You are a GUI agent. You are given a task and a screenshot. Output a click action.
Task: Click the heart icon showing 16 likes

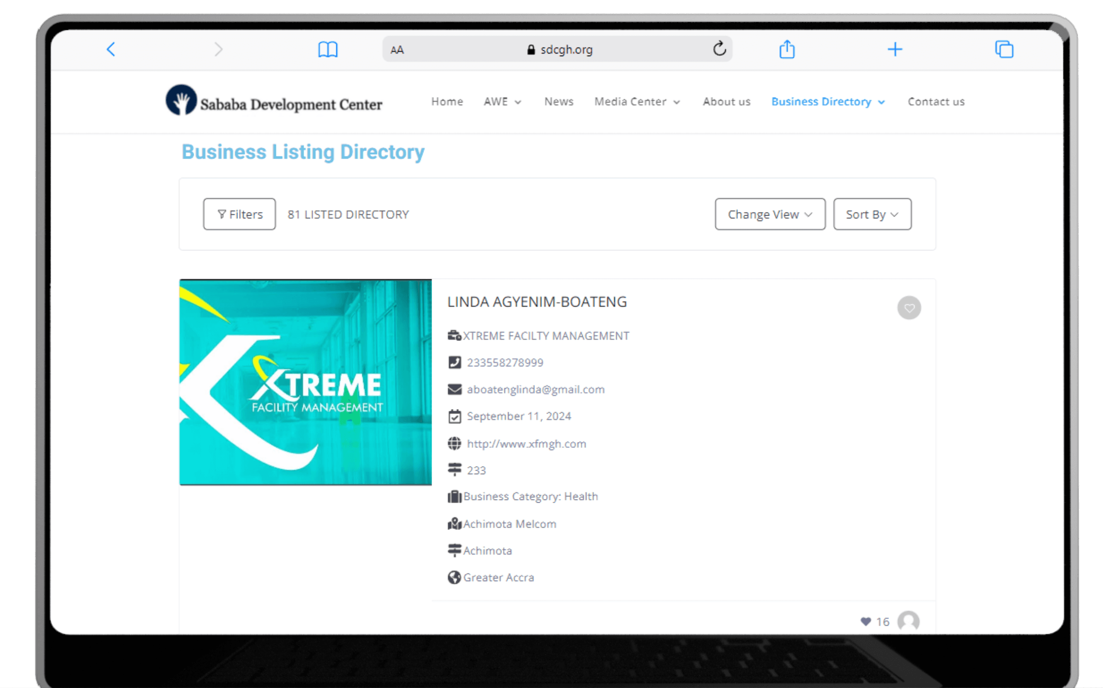865,622
